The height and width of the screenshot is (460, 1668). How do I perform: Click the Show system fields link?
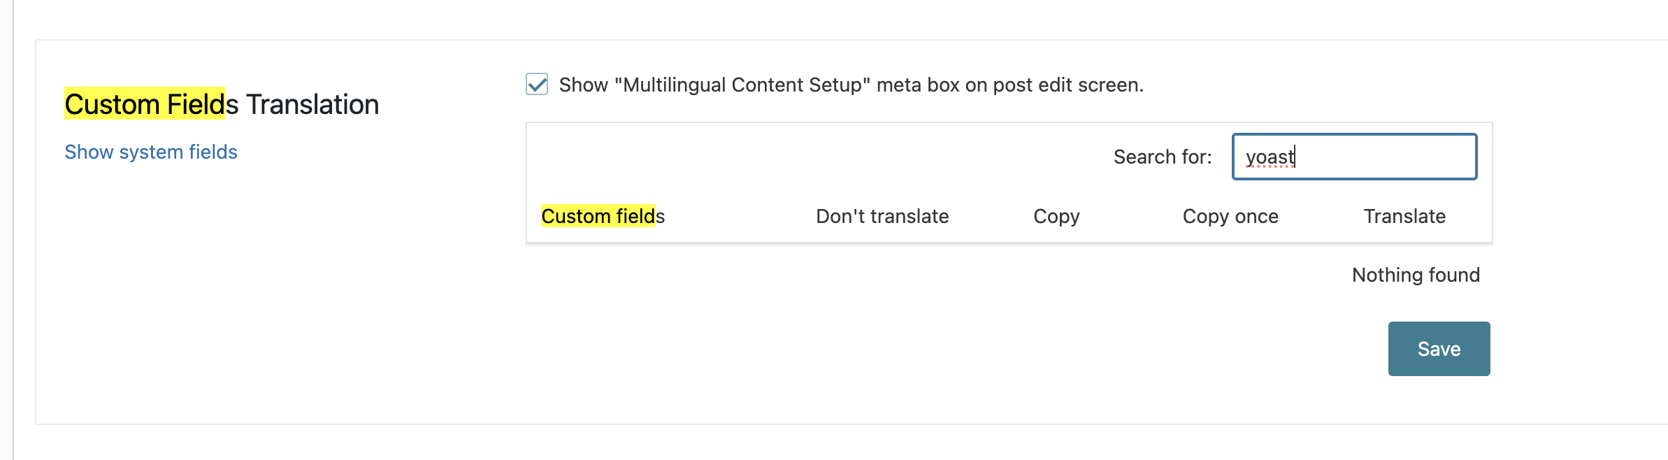click(x=151, y=152)
